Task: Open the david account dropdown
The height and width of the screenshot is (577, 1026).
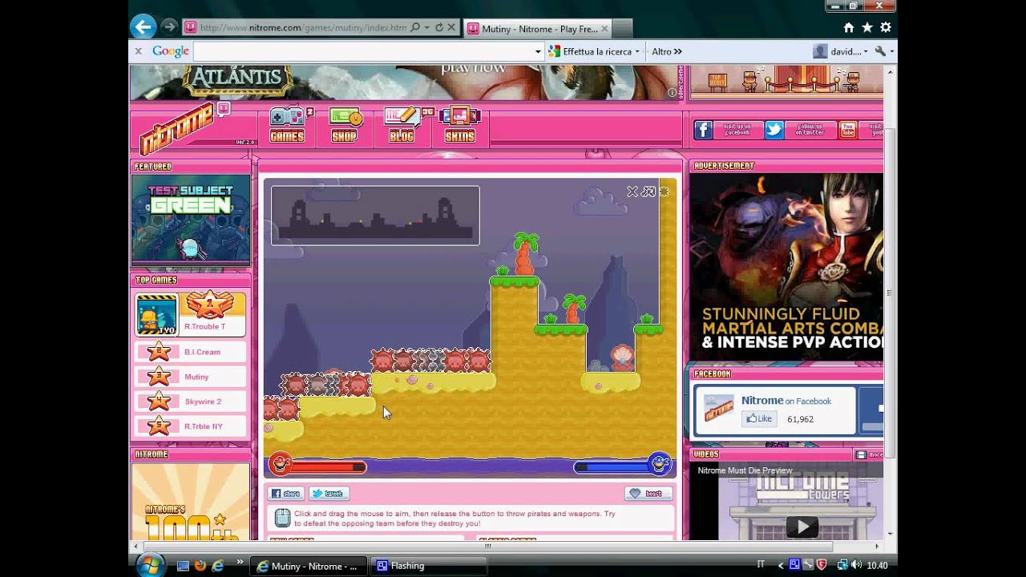Action: coord(841,51)
